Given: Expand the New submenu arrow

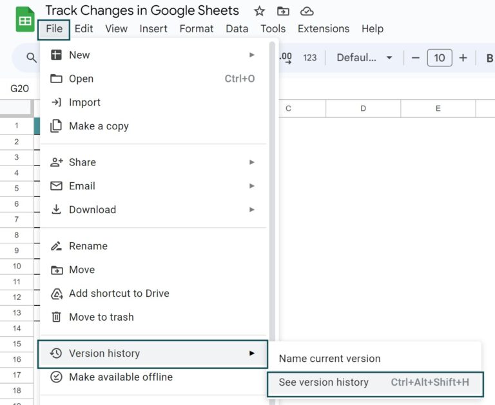Looking at the screenshot, I should (251, 55).
